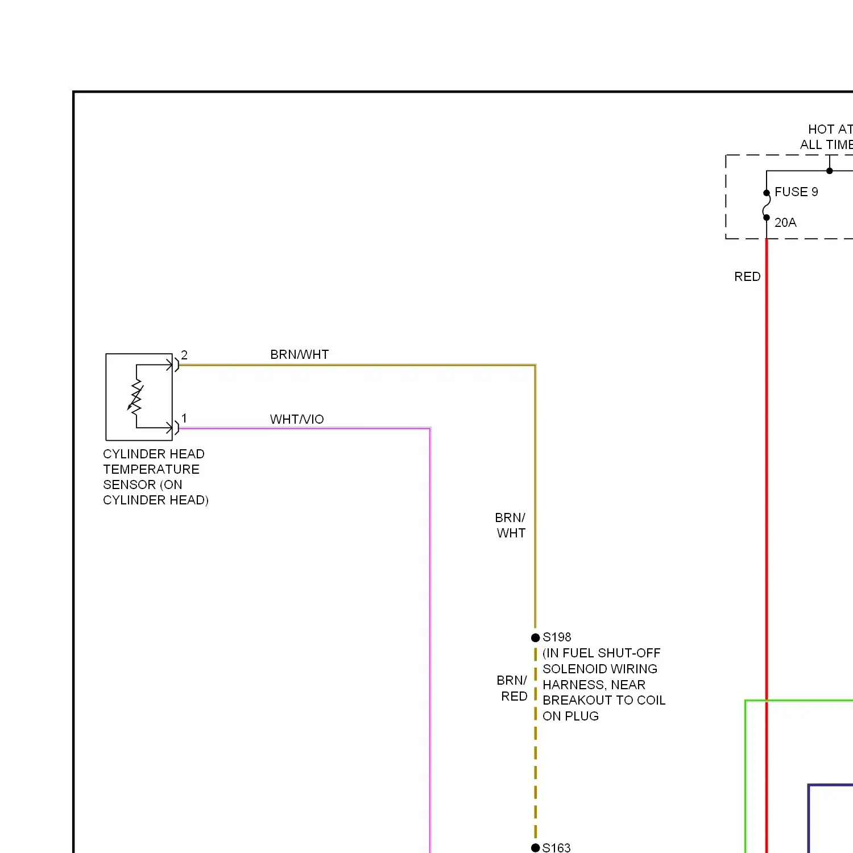
Task: Select the 'S198' splice label
Action: pos(557,637)
